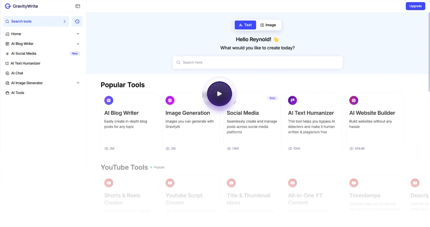This screenshot has height=227, width=430.
Task: Click the AI Blog Writer sidebar icon
Action: tap(8, 44)
